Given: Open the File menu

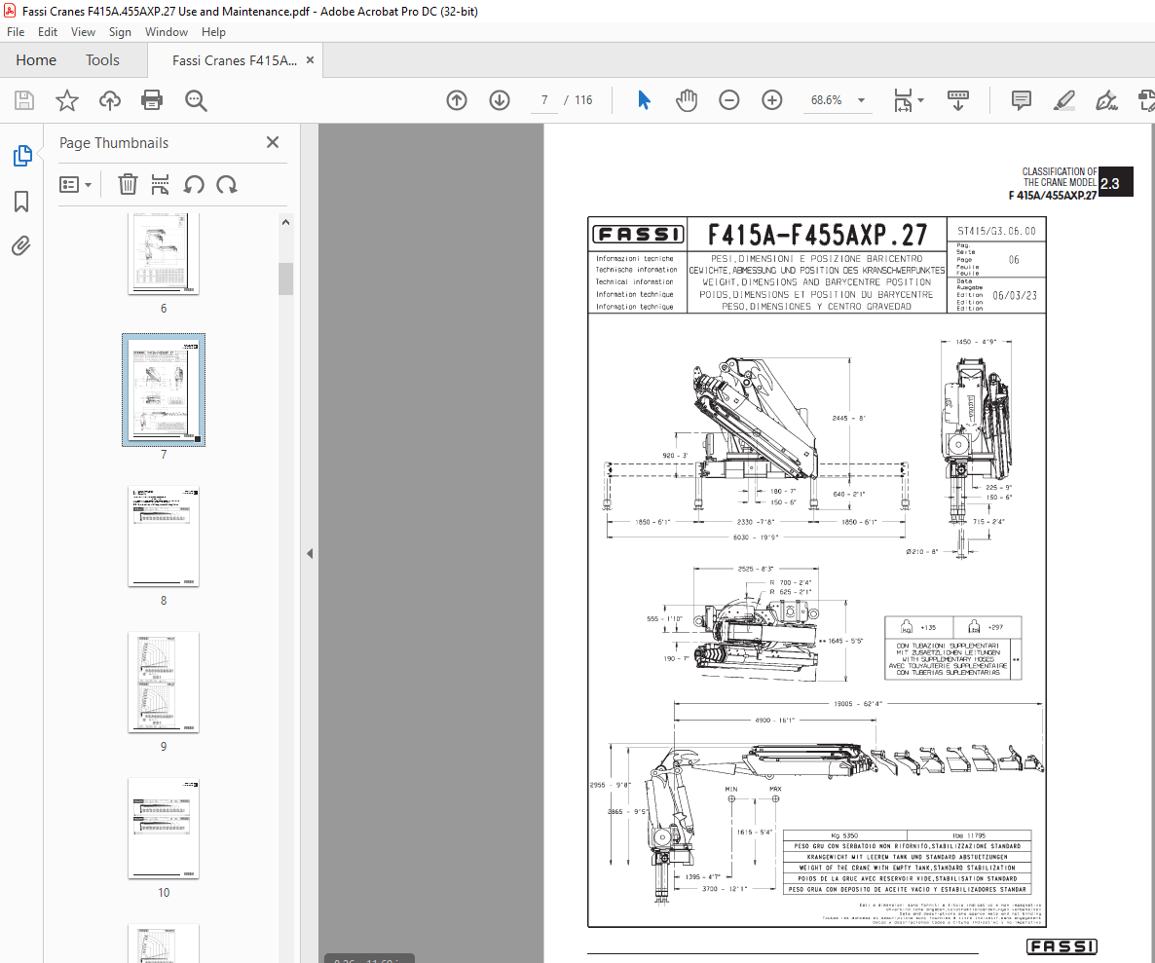Looking at the screenshot, I should point(16,32).
